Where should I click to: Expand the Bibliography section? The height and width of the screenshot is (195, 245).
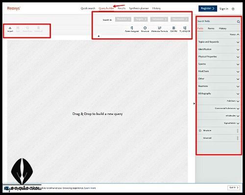219,94
